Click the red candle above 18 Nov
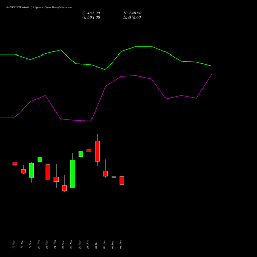 pos(23,171)
